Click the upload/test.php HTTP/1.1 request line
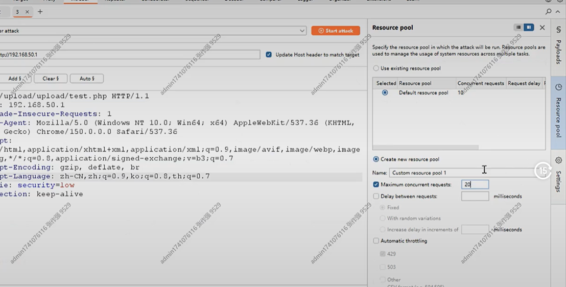Viewport: 566px width, 287px height. coord(75,96)
